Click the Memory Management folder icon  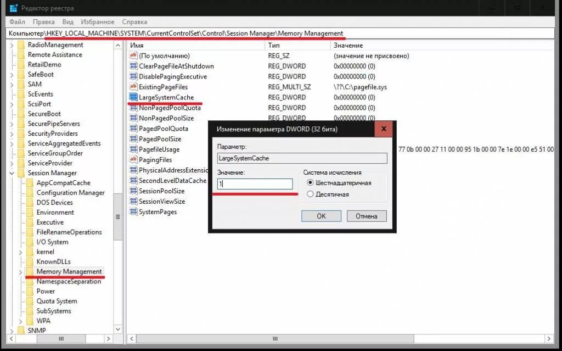click(x=30, y=272)
